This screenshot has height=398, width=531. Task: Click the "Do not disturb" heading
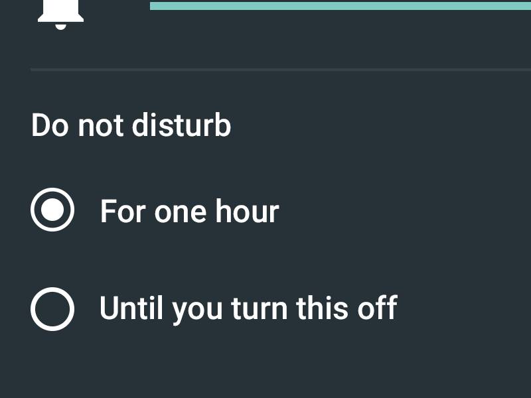131,125
